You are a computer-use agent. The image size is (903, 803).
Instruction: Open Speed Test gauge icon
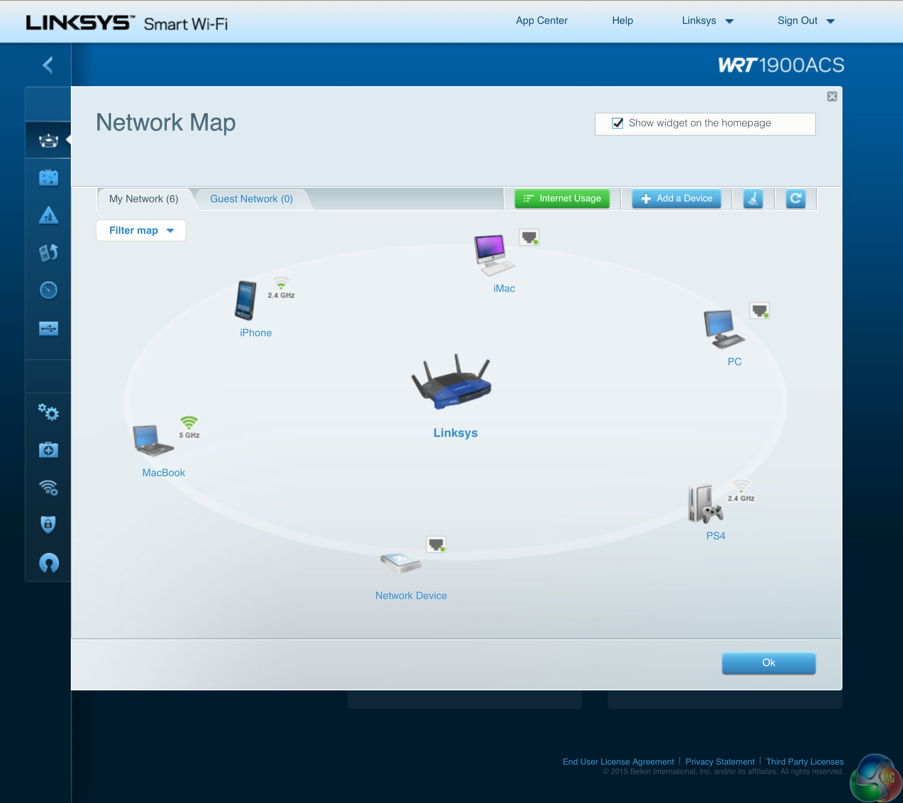tap(49, 290)
